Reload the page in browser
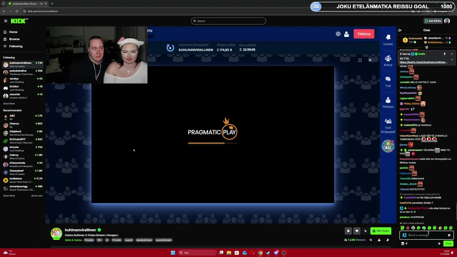Screen dimensions: 457x257 coord(16,11)
